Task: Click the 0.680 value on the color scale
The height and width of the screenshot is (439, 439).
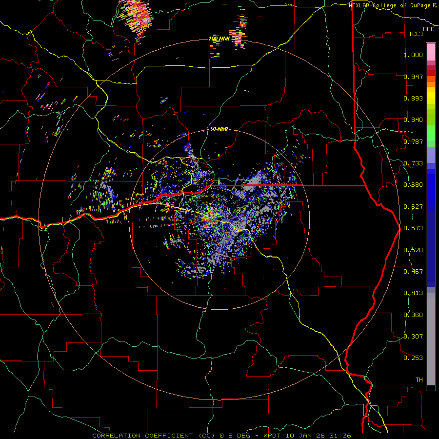Action: (413, 185)
